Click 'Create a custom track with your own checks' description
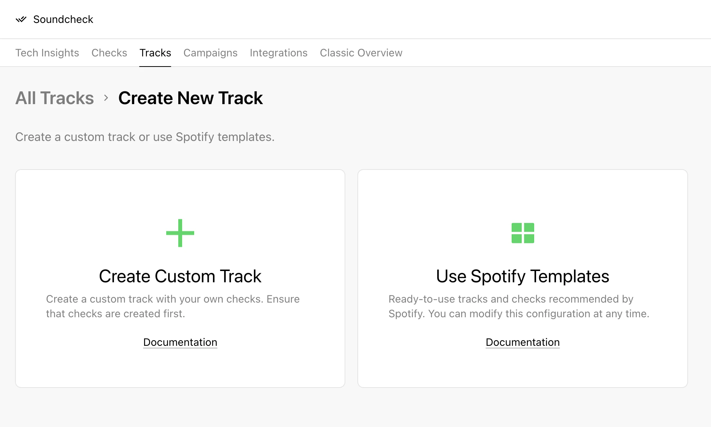711x427 pixels. (173, 306)
